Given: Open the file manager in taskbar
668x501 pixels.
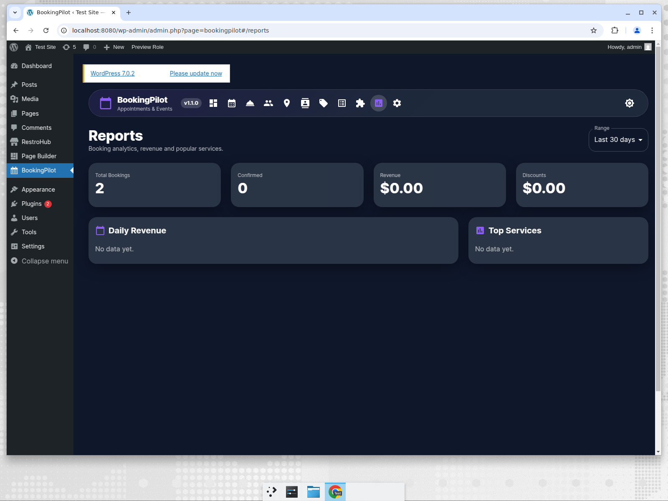Looking at the screenshot, I should click(x=314, y=492).
